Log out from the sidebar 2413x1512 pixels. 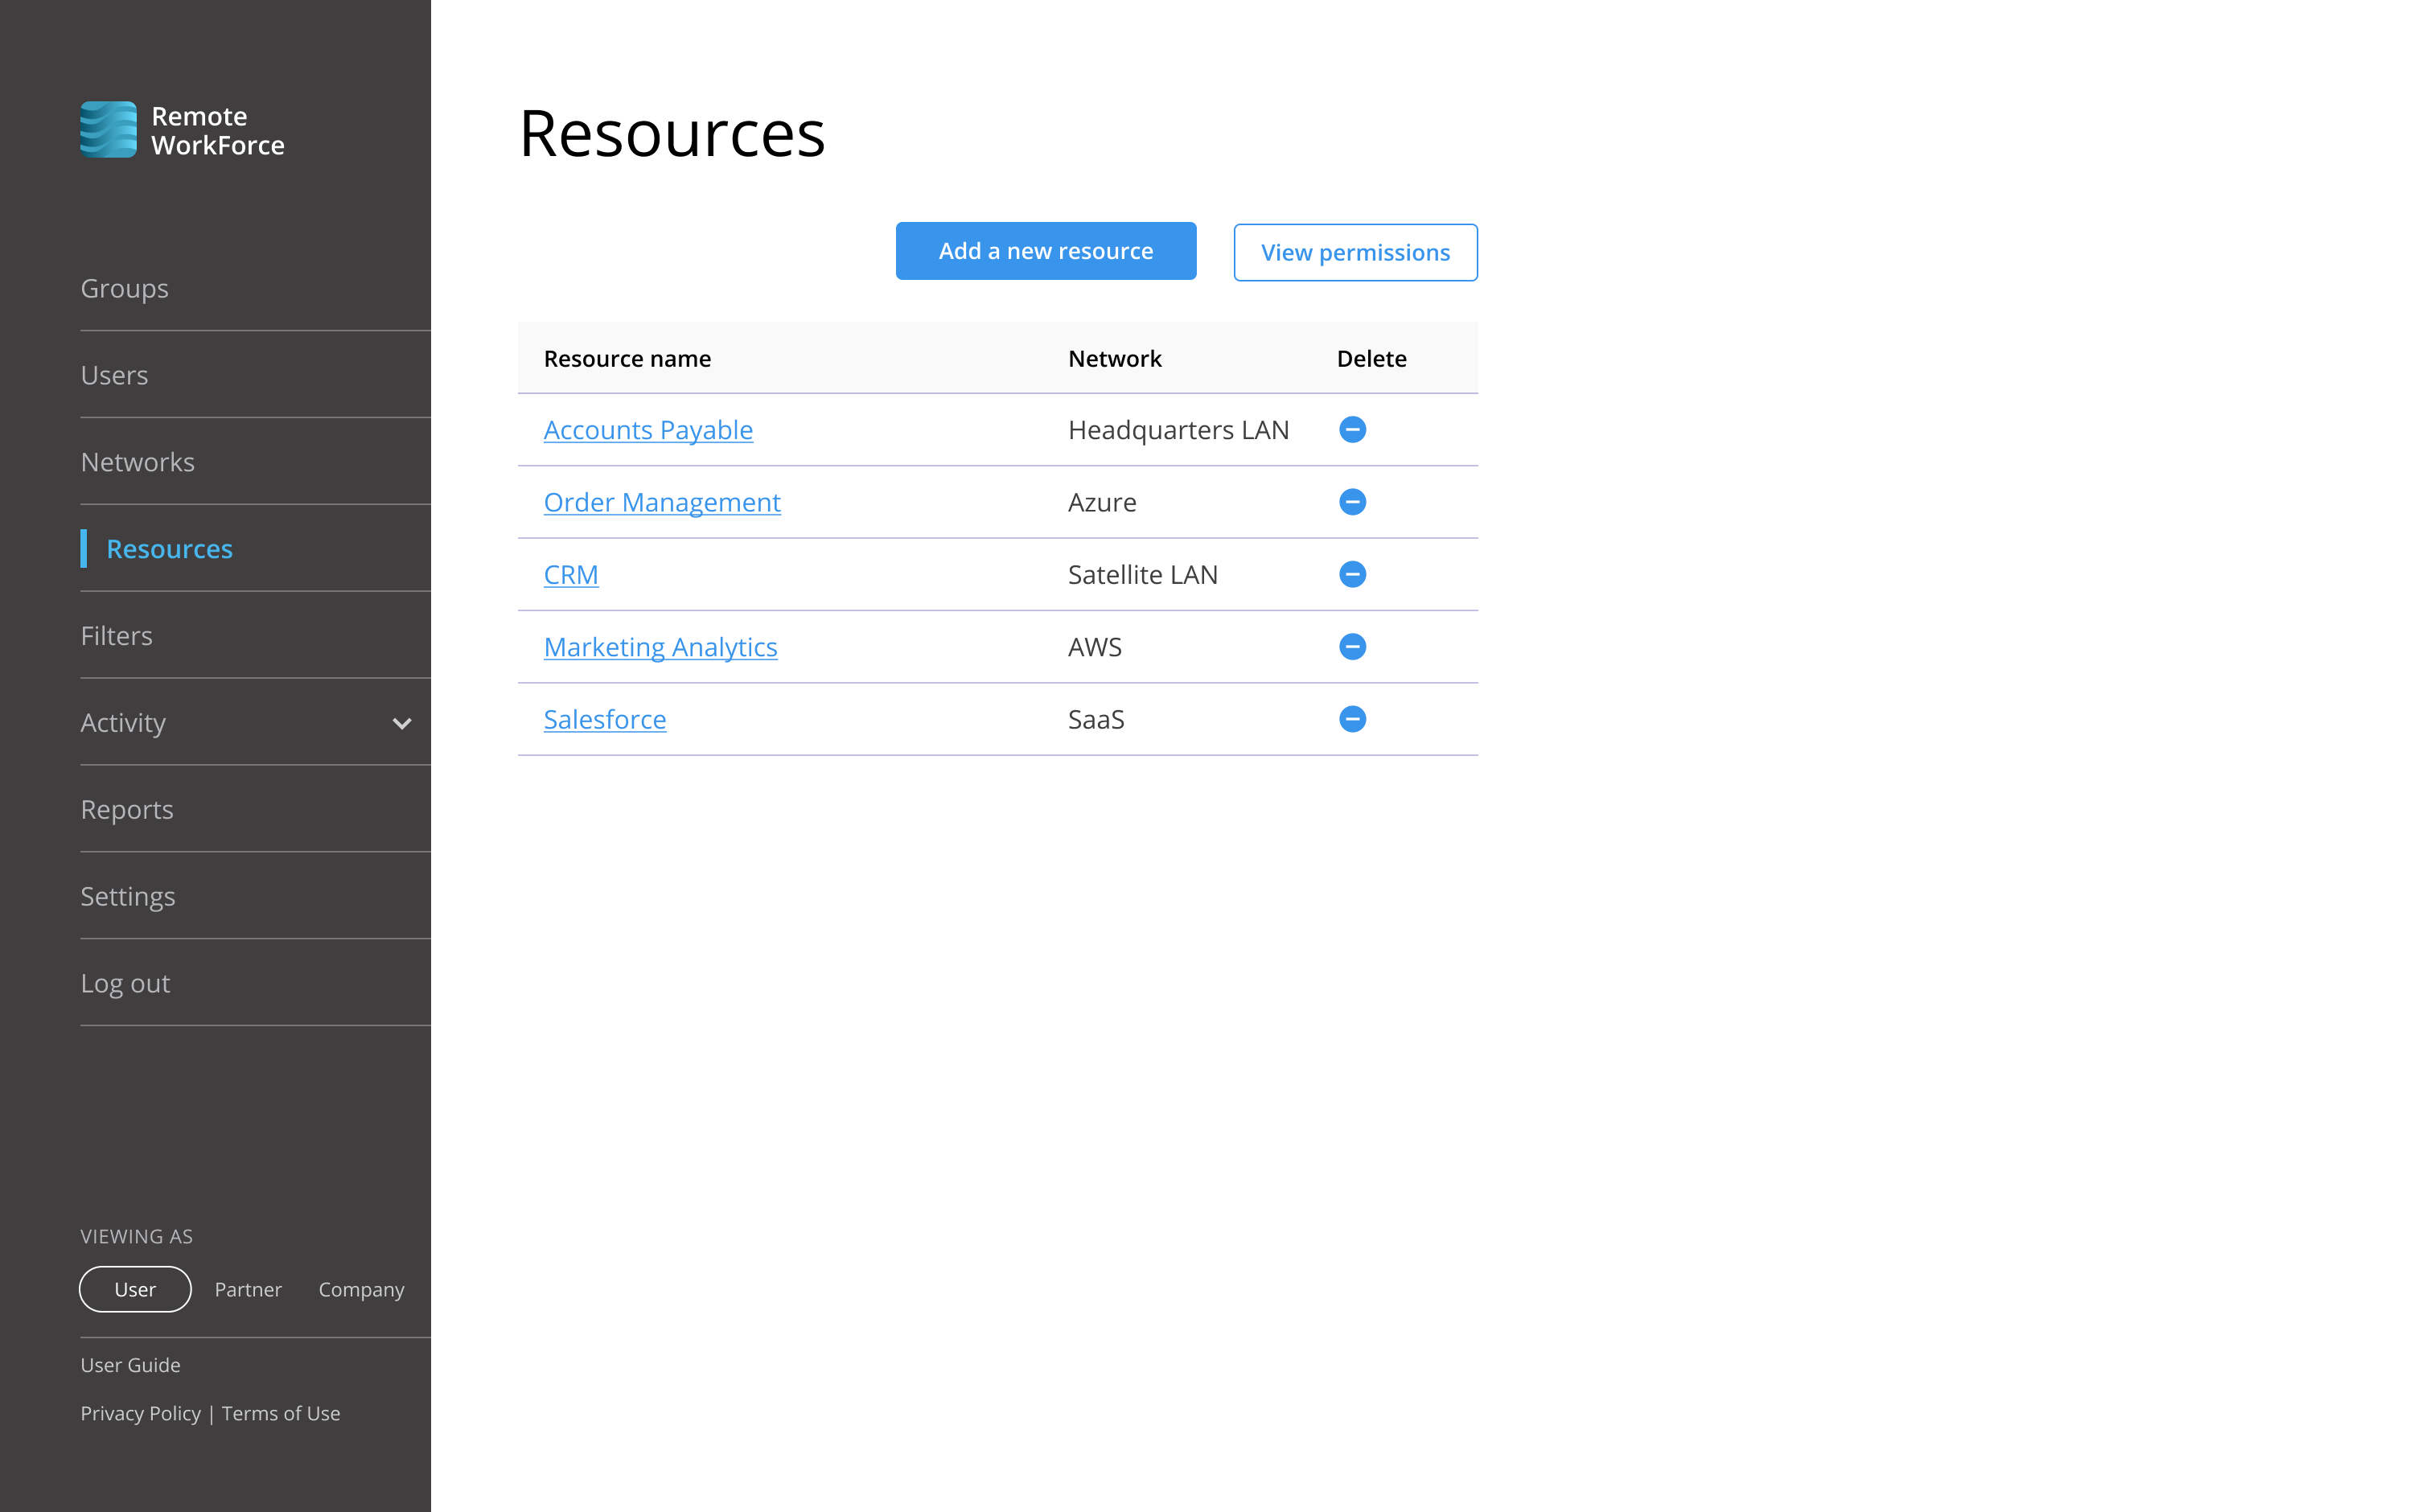[125, 983]
